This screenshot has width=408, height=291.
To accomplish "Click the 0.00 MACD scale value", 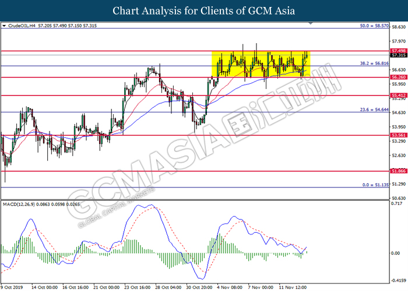I will 396,253.
